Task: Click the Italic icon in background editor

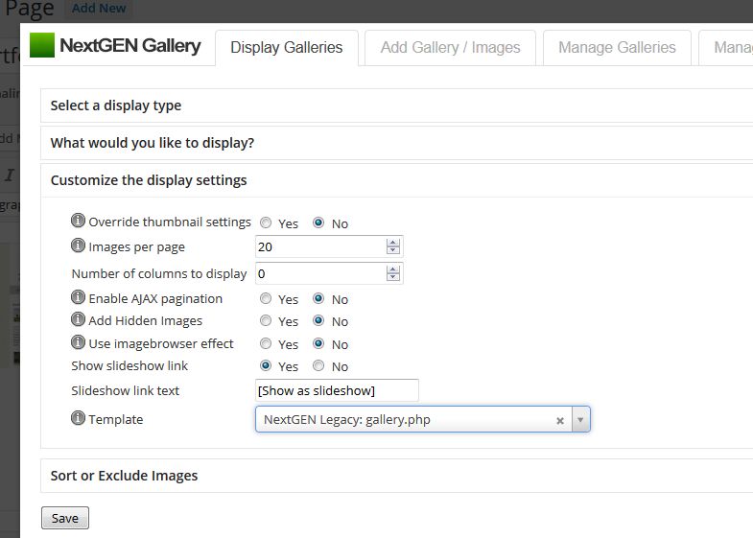Action: click(10, 175)
